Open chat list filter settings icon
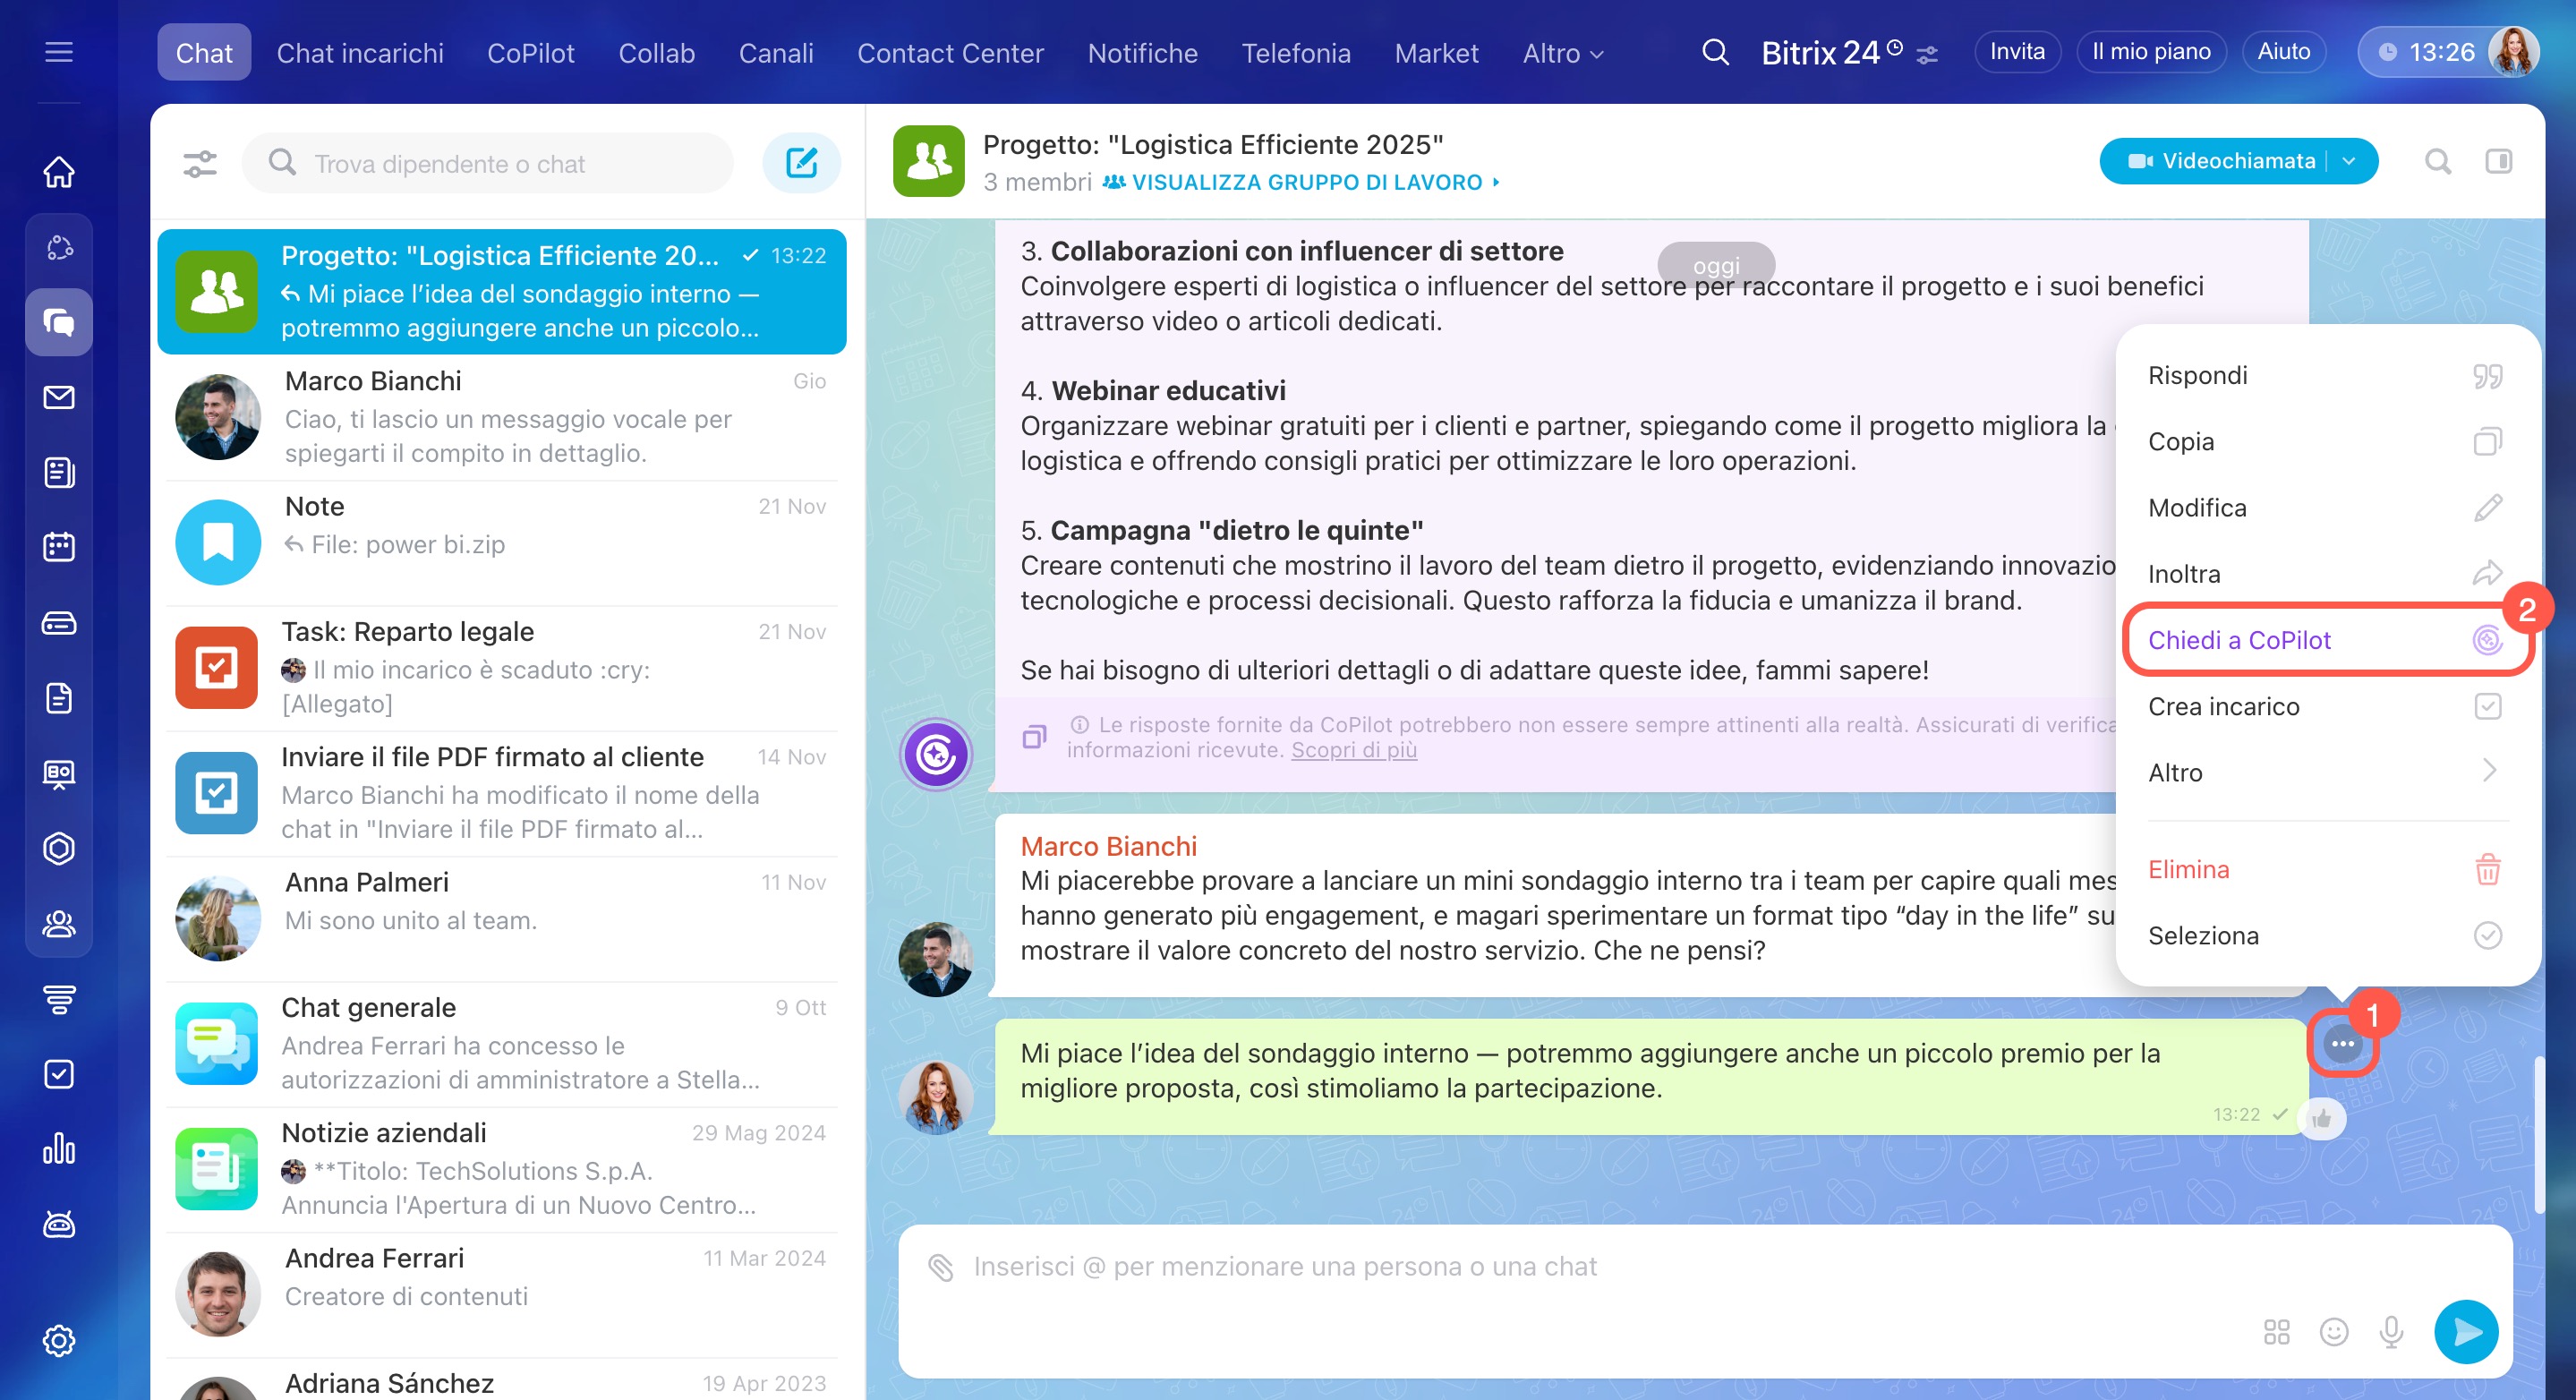The image size is (2576, 1400). 200,163
